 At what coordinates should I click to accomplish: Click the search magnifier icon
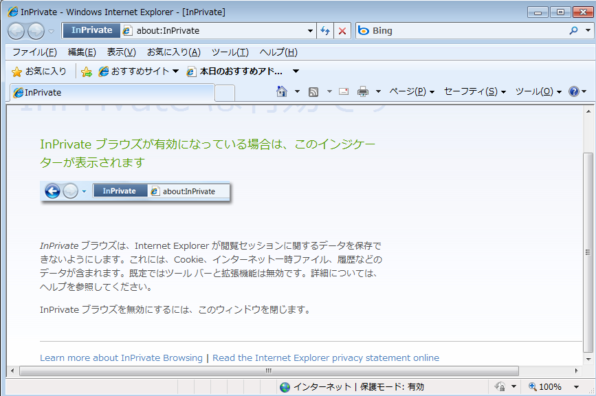point(573,30)
